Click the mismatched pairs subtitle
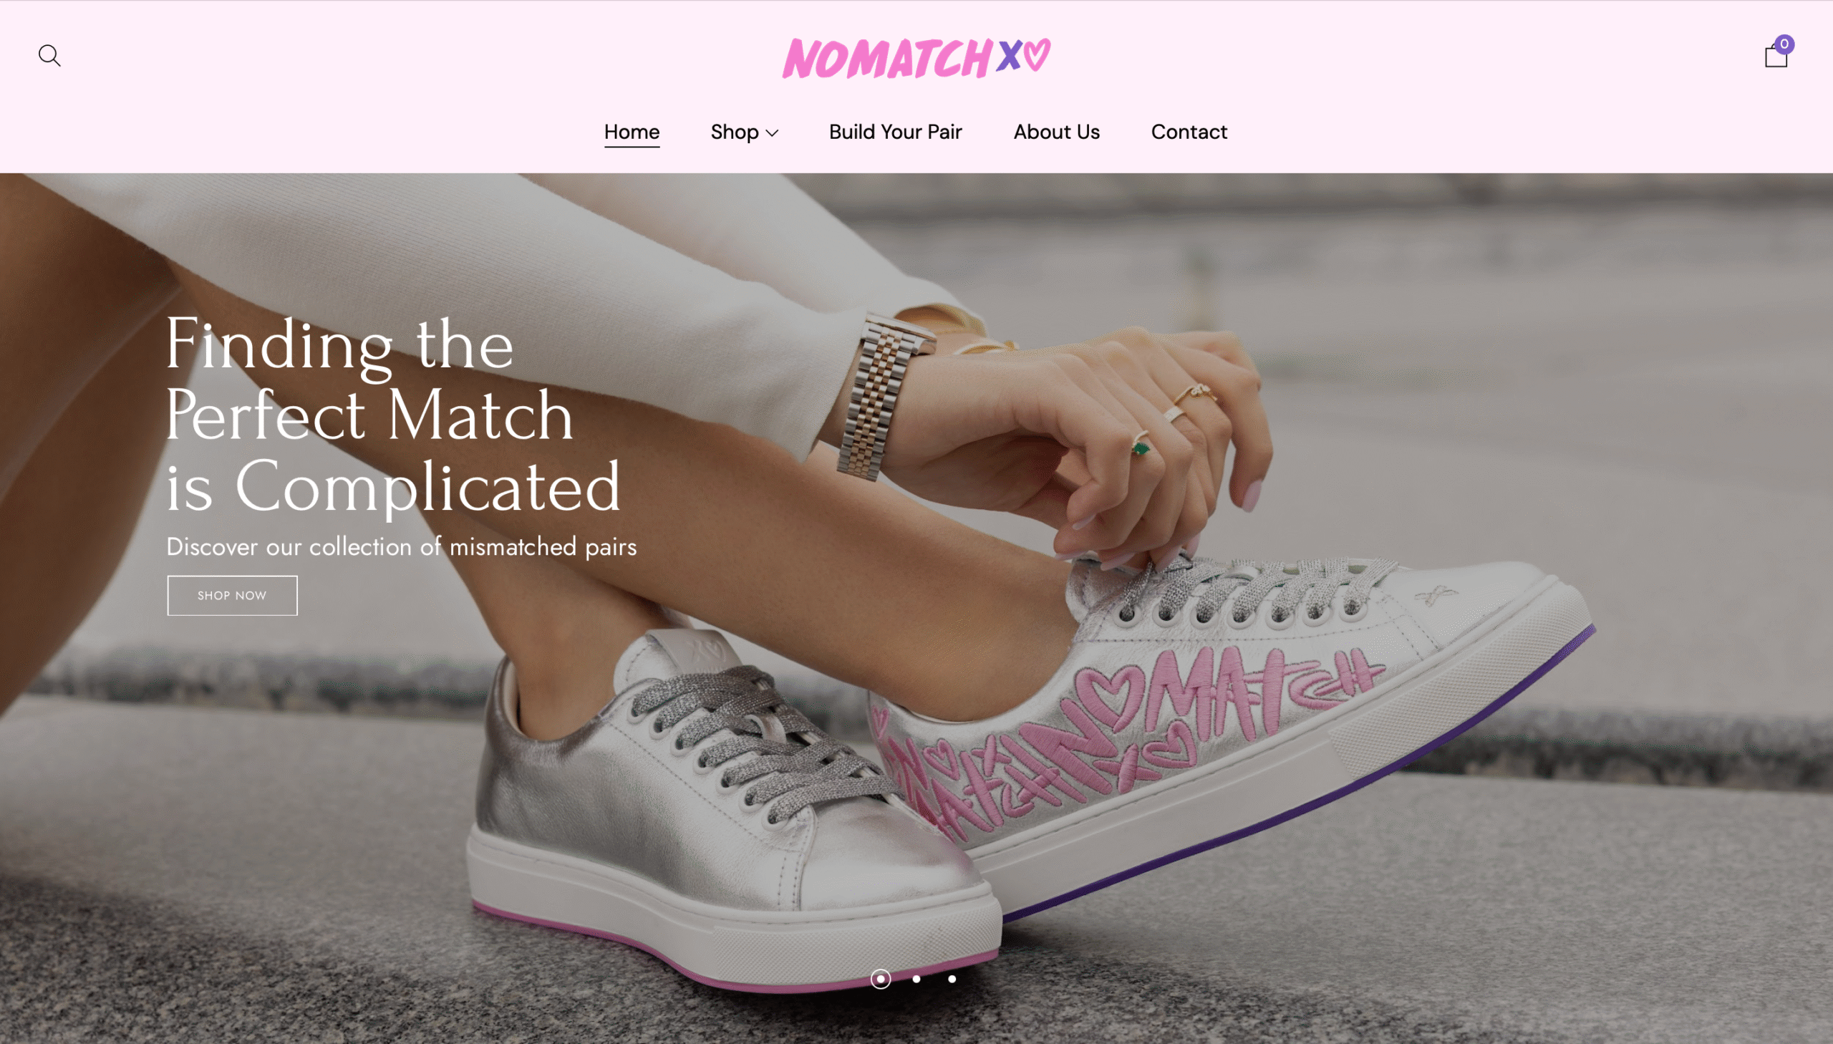The height and width of the screenshot is (1044, 1833). [402, 546]
